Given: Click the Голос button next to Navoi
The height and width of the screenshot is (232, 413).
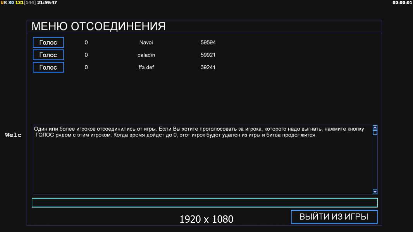Looking at the screenshot, I should [x=48, y=42].
